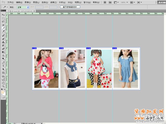Toggle Quick Mask mode at toolbox bottom
The height and width of the screenshot is (124, 166).
3,97
